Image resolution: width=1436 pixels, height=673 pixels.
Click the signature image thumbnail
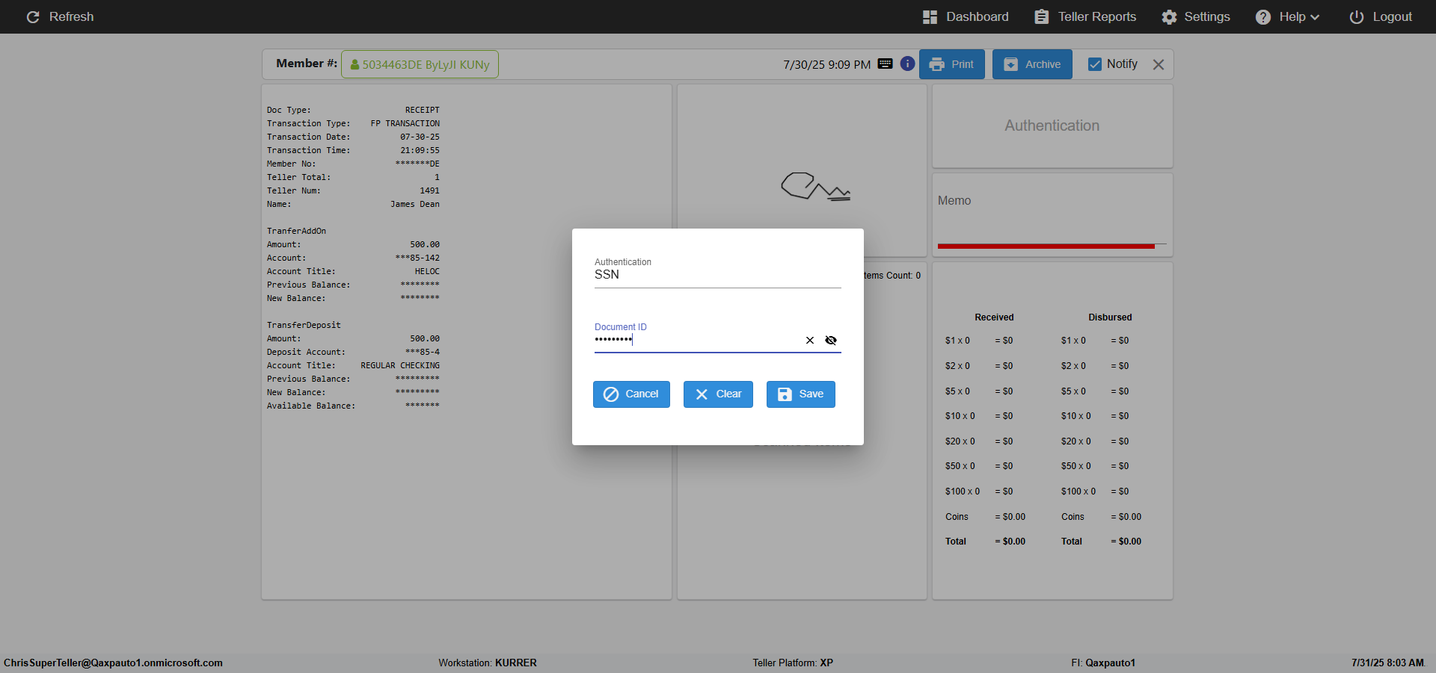(x=815, y=187)
